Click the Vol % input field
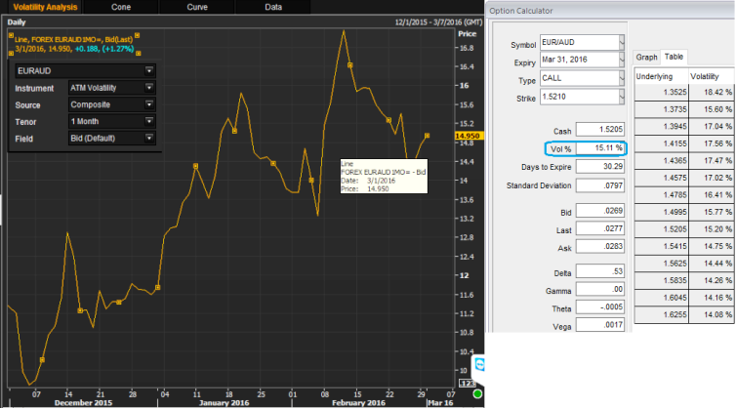 (x=601, y=147)
